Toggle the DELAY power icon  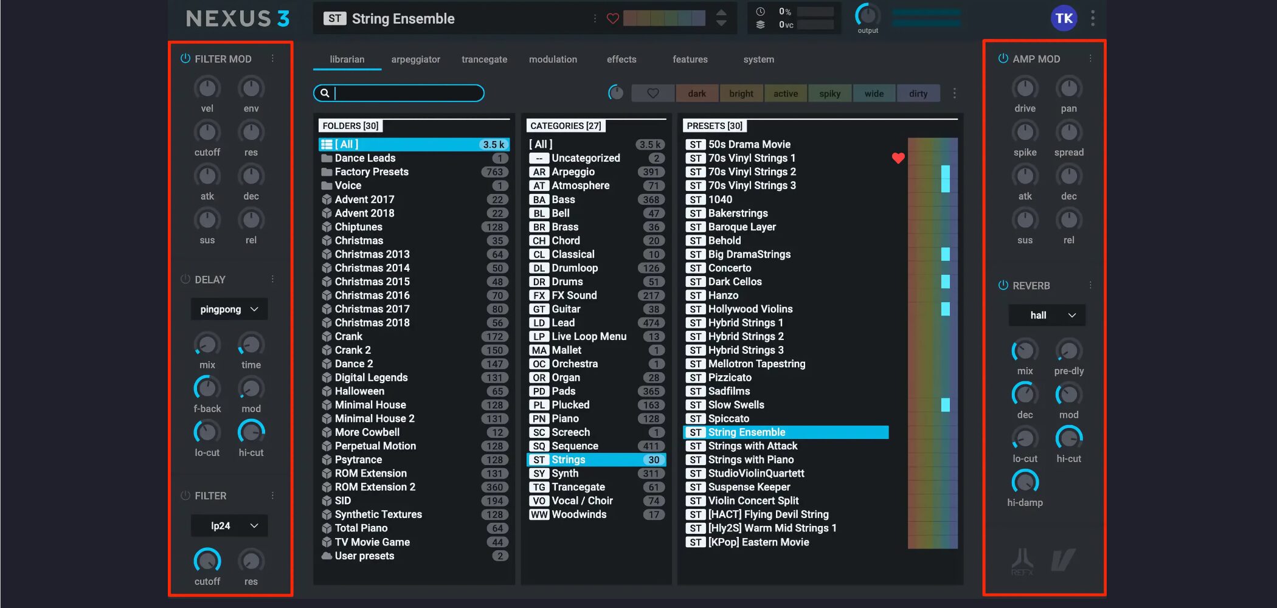[185, 279]
